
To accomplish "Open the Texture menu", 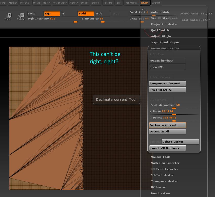I will [x=108, y=3].
